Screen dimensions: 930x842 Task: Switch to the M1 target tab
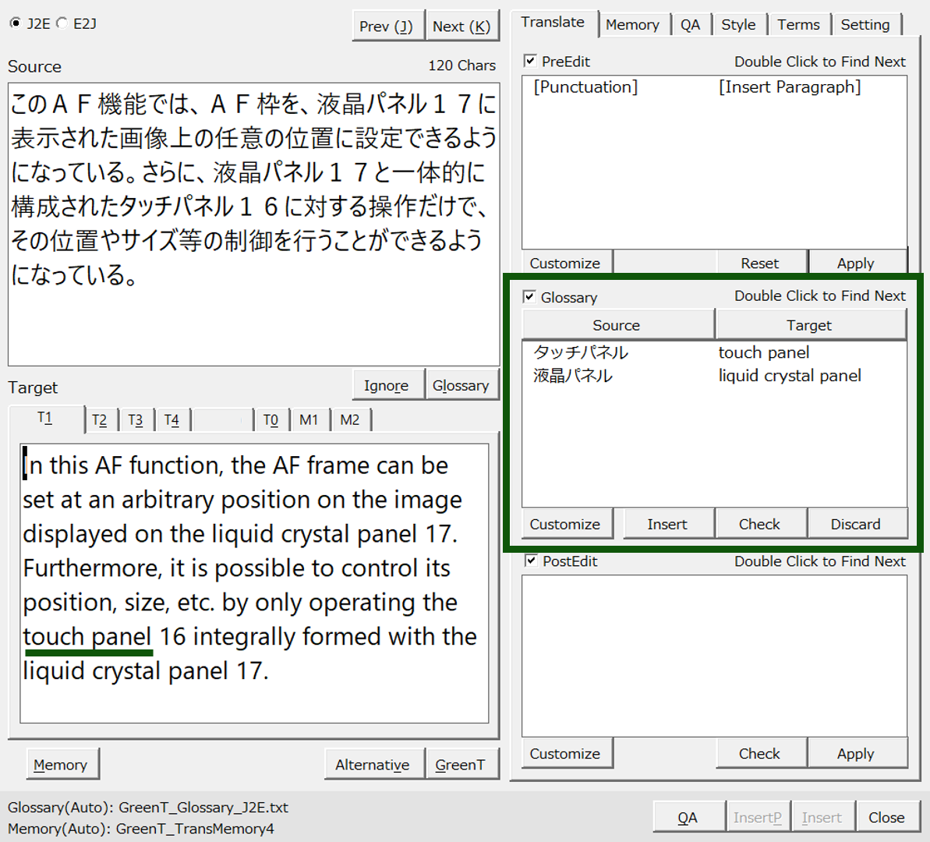pyautogui.click(x=309, y=420)
